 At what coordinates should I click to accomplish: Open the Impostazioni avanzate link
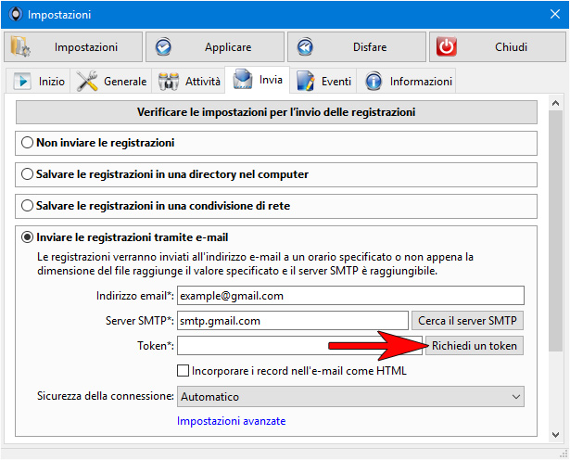click(x=231, y=421)
